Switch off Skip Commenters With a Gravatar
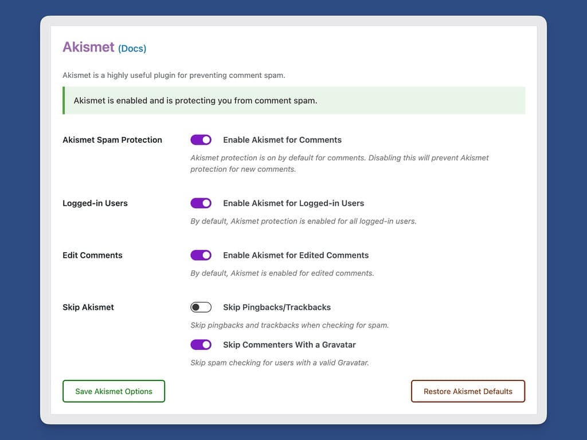This screenshot has height=440, width=587. pos(201,345)
